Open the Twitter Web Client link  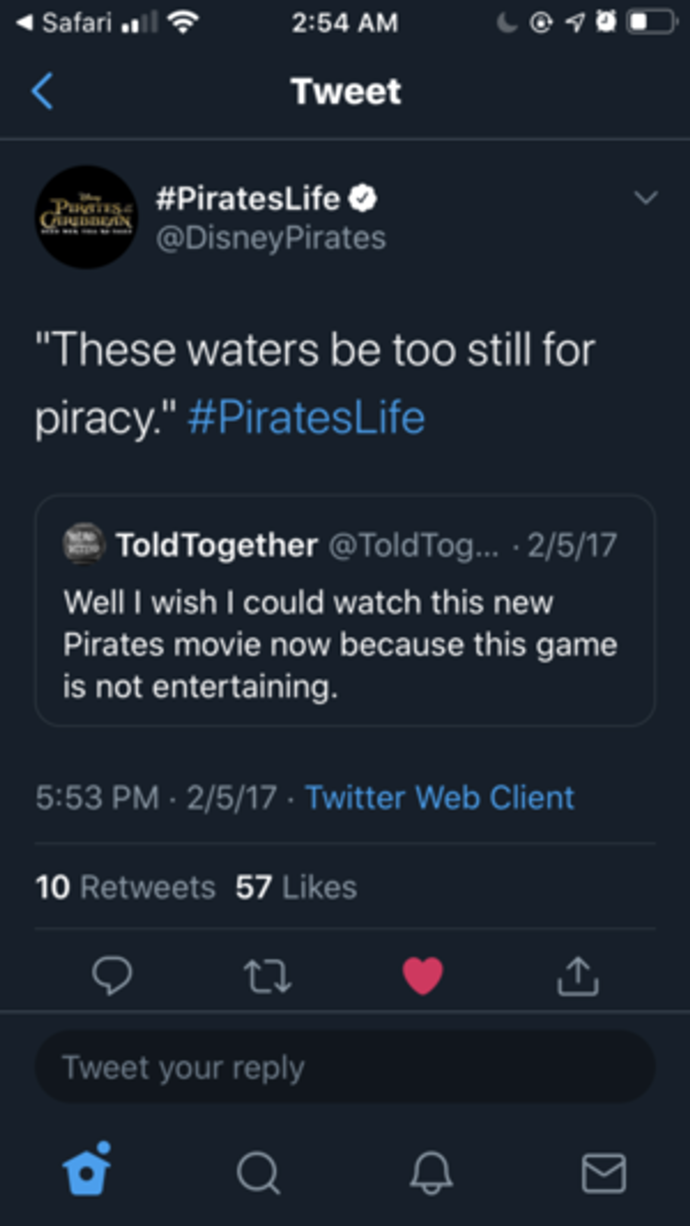(x=440, y=797)
